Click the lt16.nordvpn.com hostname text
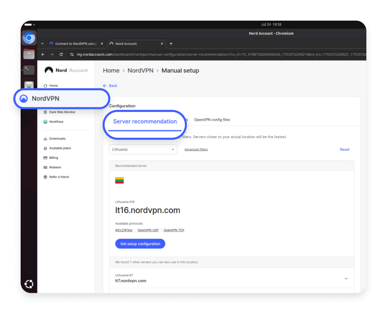Image resolution: width=387 pixels, height=314 pixels. pos(148,210)
